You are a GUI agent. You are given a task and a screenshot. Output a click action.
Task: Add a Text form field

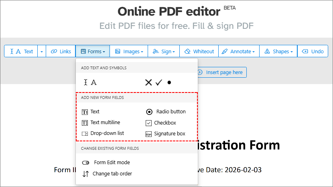[x=91, y=112]
